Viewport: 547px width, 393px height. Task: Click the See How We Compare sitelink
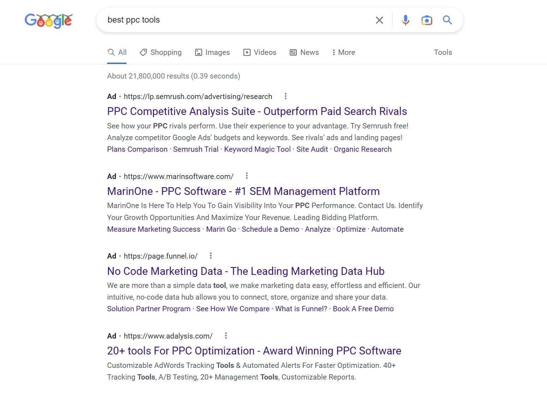233,309
